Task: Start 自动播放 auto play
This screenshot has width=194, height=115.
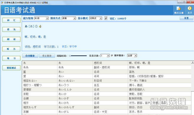Action: pyautogui.click(x=30, y=56)
